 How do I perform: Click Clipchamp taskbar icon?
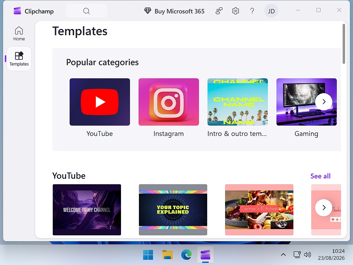[x=205, y=255]
